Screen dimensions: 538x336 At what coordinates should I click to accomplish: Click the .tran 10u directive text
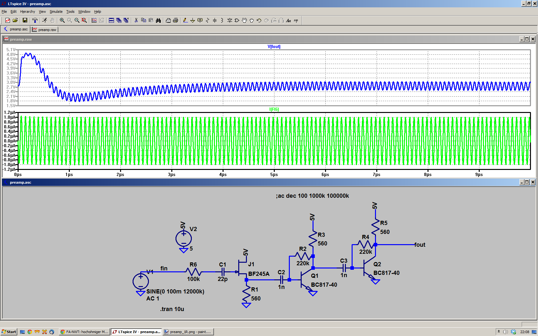point(172,309)
